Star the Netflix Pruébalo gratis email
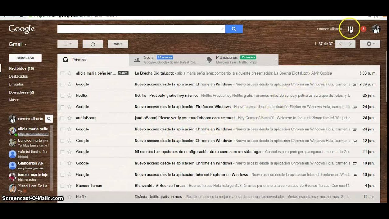 coord(69,96)
